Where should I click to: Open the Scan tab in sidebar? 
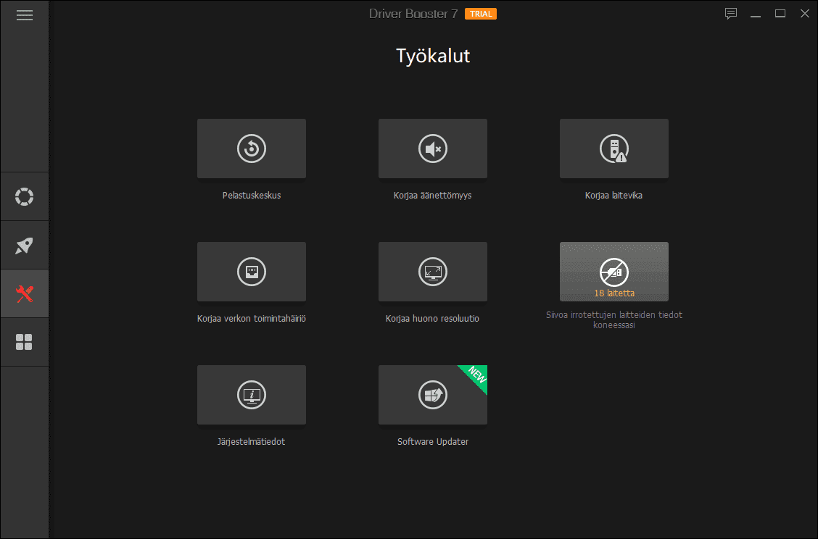(25, 196)
